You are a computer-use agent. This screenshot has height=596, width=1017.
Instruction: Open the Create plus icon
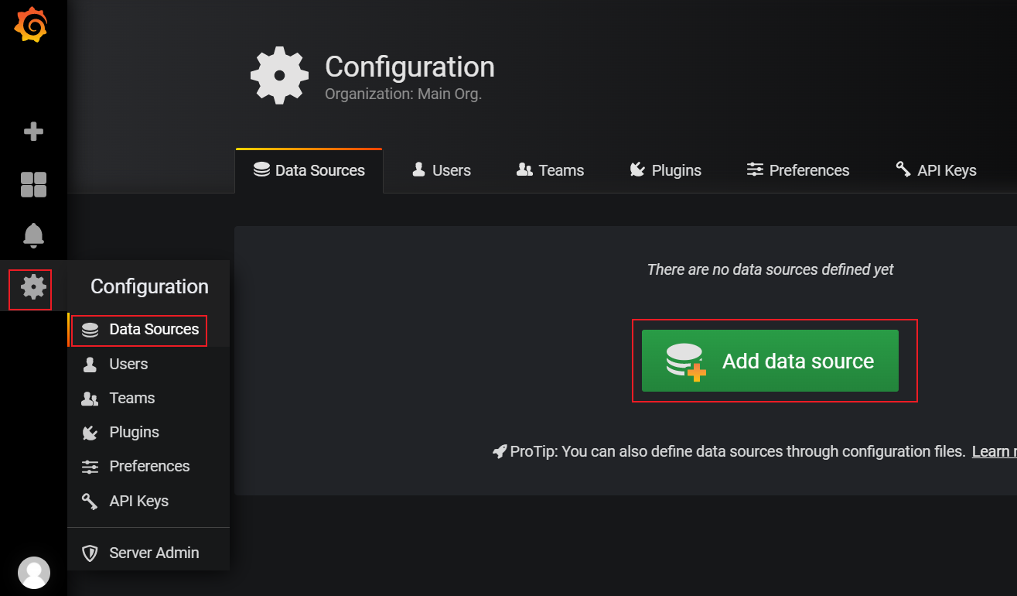[x=33, y=132]
